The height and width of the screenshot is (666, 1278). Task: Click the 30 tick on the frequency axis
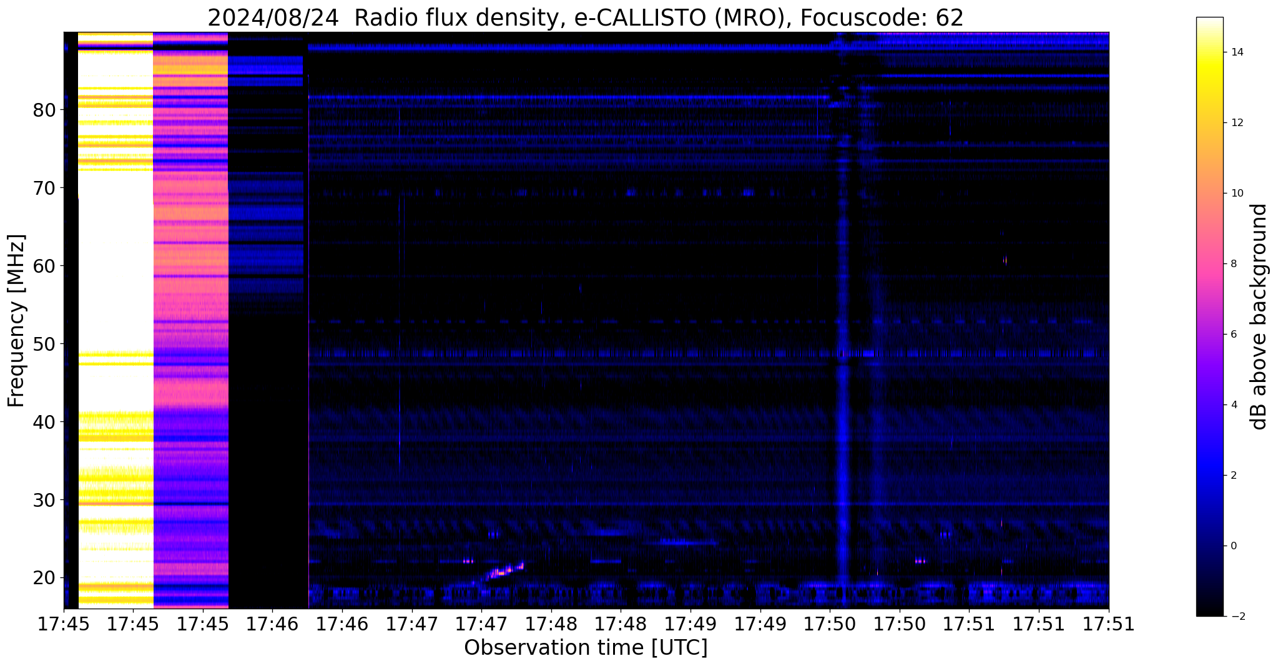(44, 501)
